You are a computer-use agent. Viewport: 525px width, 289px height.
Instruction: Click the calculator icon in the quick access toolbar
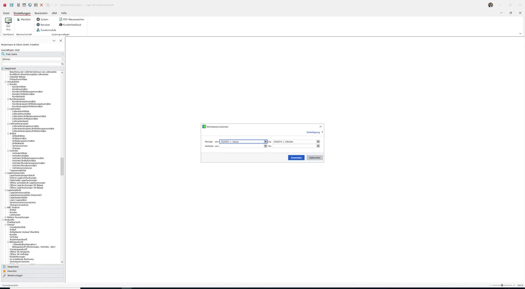(x=18, y=5)
